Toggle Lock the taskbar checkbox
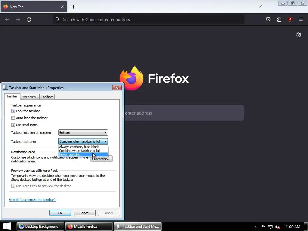Viewport: 308px width, 231px height. coord(13,111)
